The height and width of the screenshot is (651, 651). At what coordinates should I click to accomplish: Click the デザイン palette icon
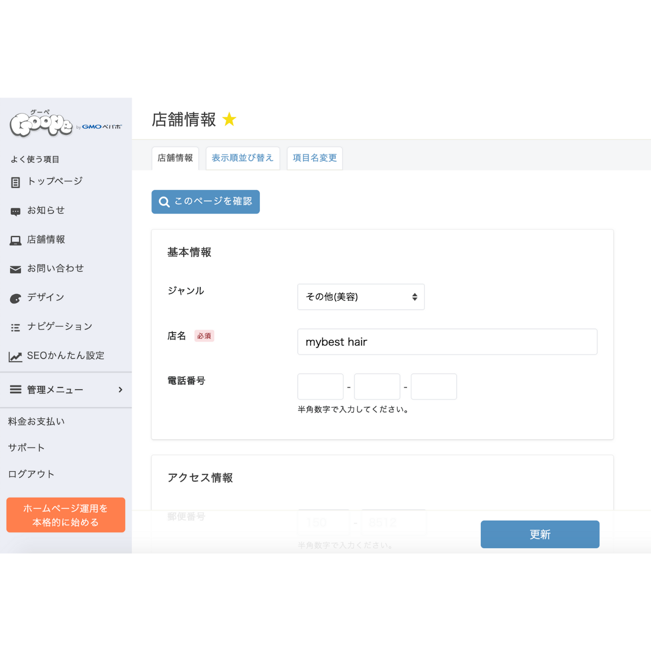[x=15, y=299]
